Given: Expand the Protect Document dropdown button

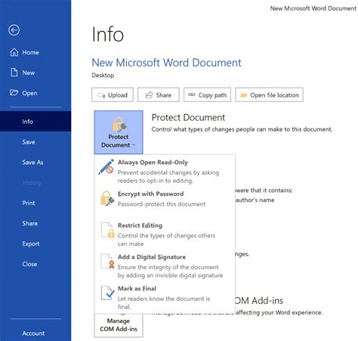Looking at the screenshot, I should (119, 132).
